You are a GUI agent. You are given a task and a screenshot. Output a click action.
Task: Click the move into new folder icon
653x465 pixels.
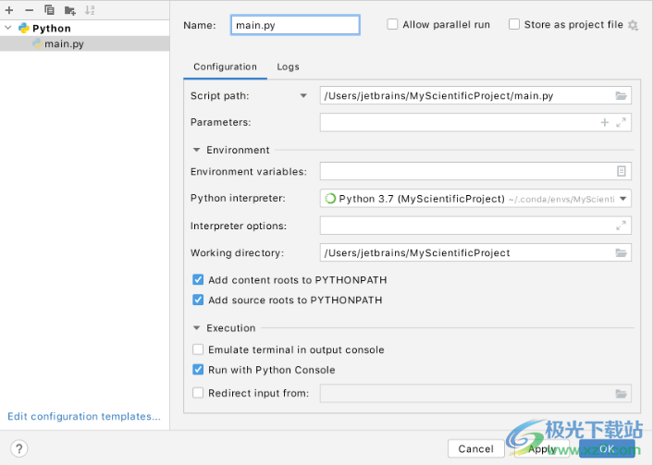coord(69,10)
